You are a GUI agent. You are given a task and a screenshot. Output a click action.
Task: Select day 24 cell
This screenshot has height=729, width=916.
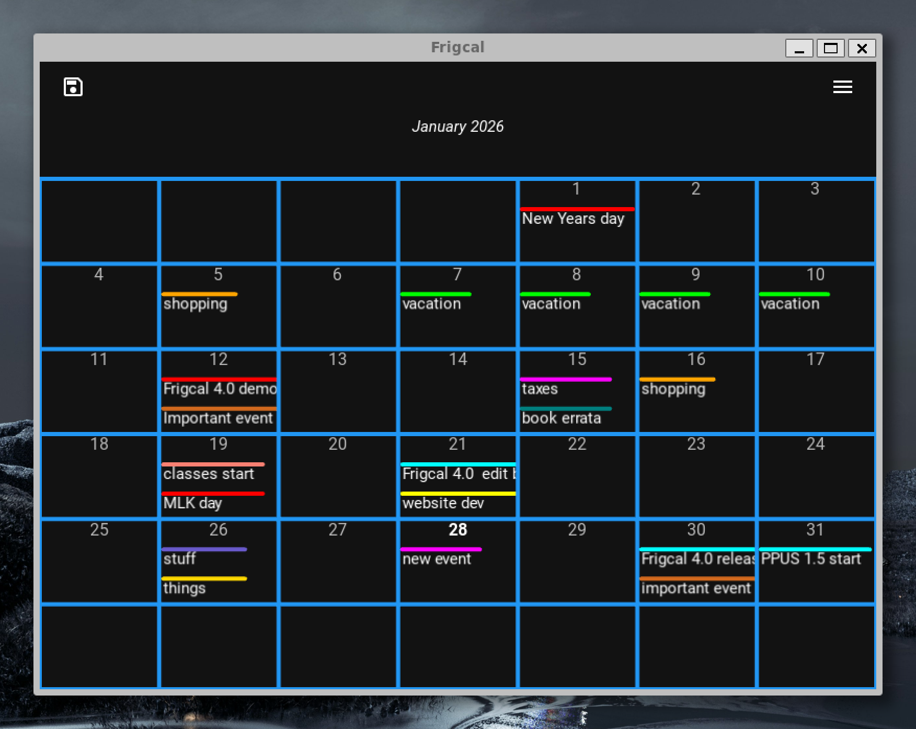pyautogui.click(x=816, y=476)
